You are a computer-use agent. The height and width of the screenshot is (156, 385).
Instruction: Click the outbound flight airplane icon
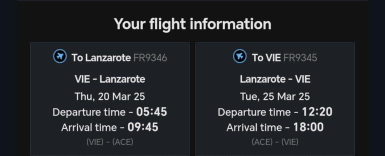point(60,57)
